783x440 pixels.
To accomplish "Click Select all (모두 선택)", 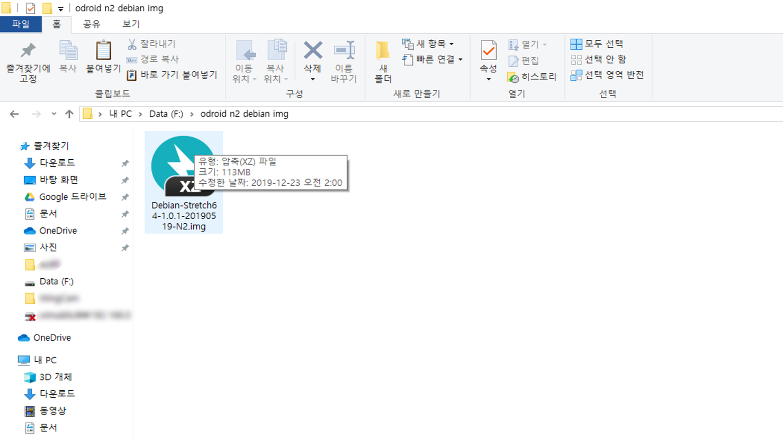I will (x=597, y=44).
